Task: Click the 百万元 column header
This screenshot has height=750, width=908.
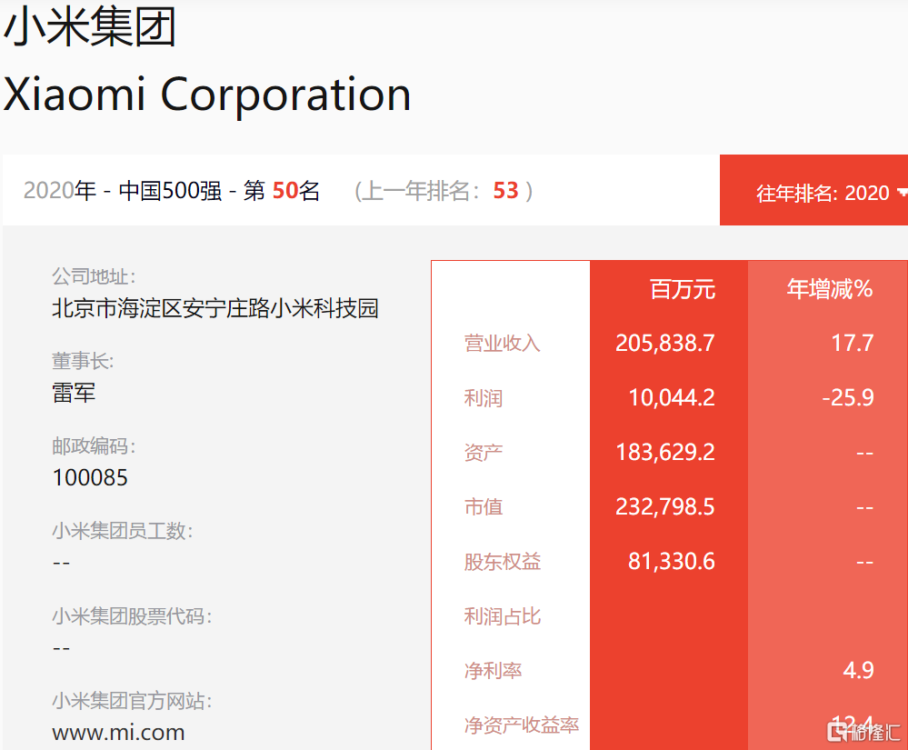Action: [683, 288]
